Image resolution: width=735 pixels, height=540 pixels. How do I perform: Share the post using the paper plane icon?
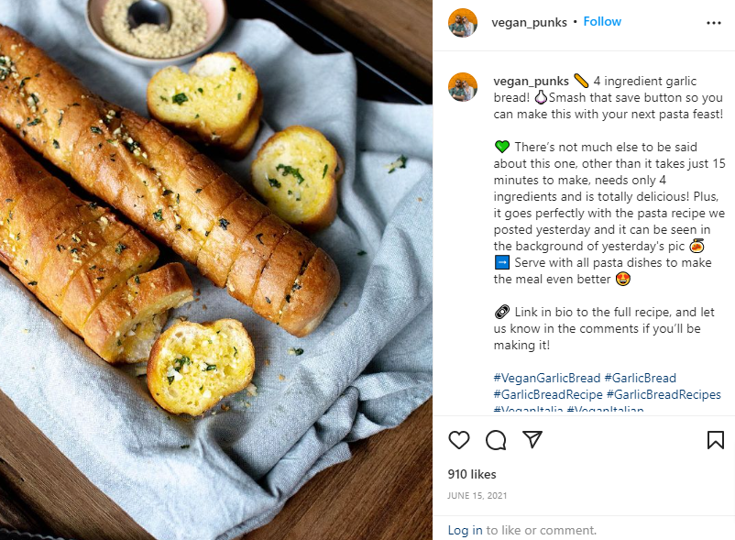click(x=532, y=440)
